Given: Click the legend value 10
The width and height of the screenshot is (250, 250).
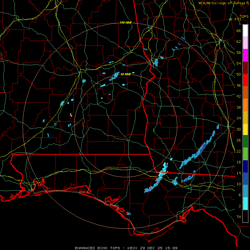Looking at the screenshot, I should click(x=239, y=184).
